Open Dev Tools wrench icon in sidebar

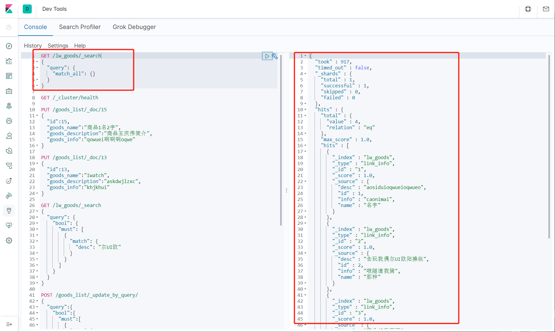pyautogui.click(x=9, y=211)
